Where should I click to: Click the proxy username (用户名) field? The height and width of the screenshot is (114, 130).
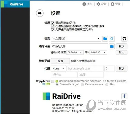click(64, 75)
